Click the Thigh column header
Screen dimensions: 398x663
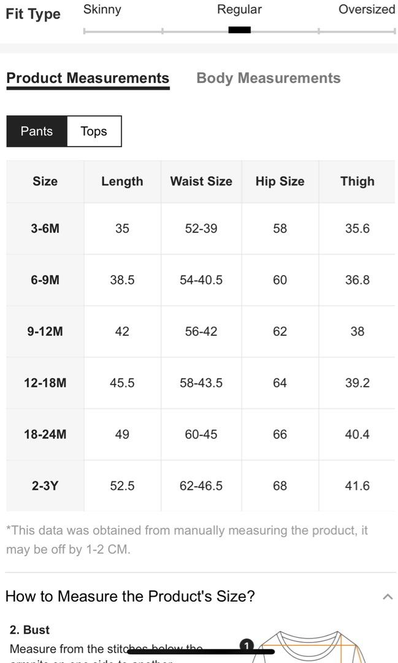point(357,181)
